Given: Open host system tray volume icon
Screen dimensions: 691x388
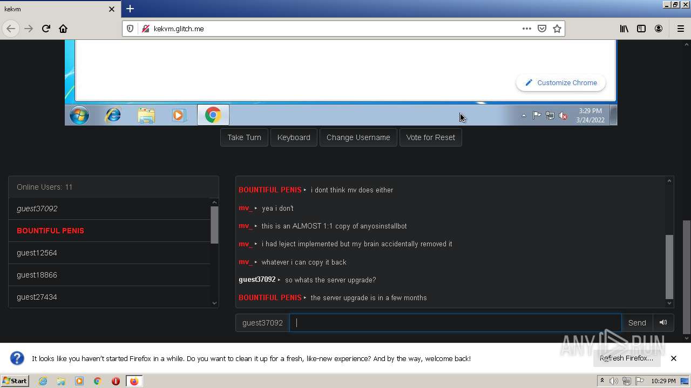Looking at the screenshot, I should point(614,381).
